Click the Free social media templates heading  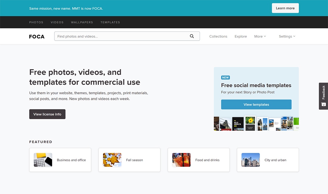click(256, 85)
